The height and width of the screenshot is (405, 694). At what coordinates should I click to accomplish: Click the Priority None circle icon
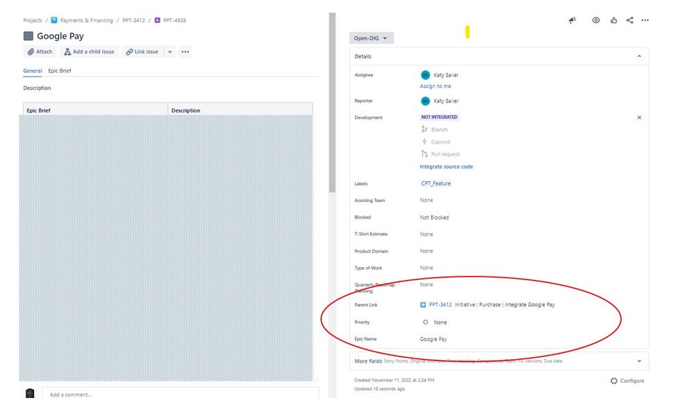coord(425,322)
